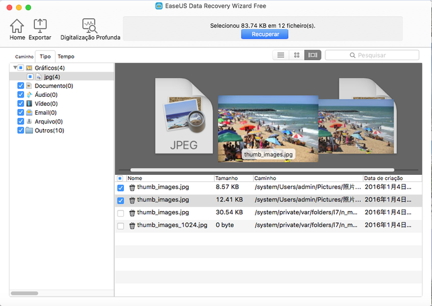Uncheck the Documento(0) checkbox
Image resolution: width=432 pixels, height=306 pixels.
[21, 86]
